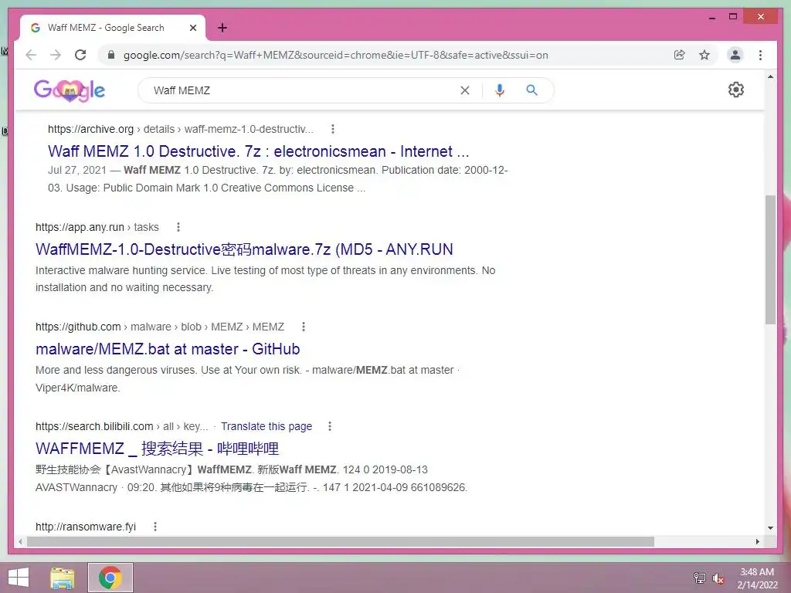Click the vertical scrollbar thumb
791x593 pixels.
tap(770, 259)
